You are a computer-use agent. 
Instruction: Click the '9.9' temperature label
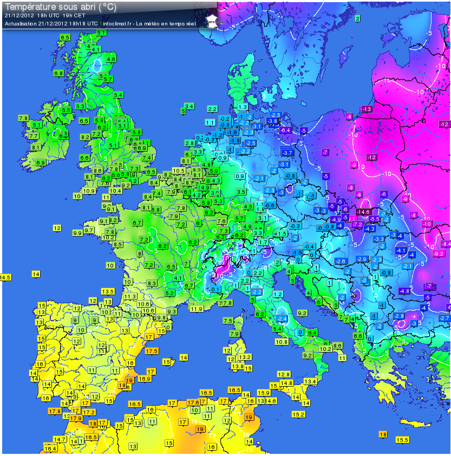pos(77,233)
